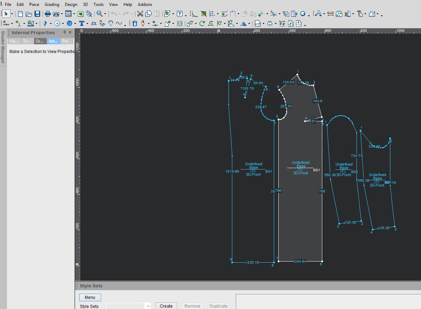The height and width of the screenshot is (309, 421).
Task: Close the Internal Properties panel
Action: coord(70,32)
